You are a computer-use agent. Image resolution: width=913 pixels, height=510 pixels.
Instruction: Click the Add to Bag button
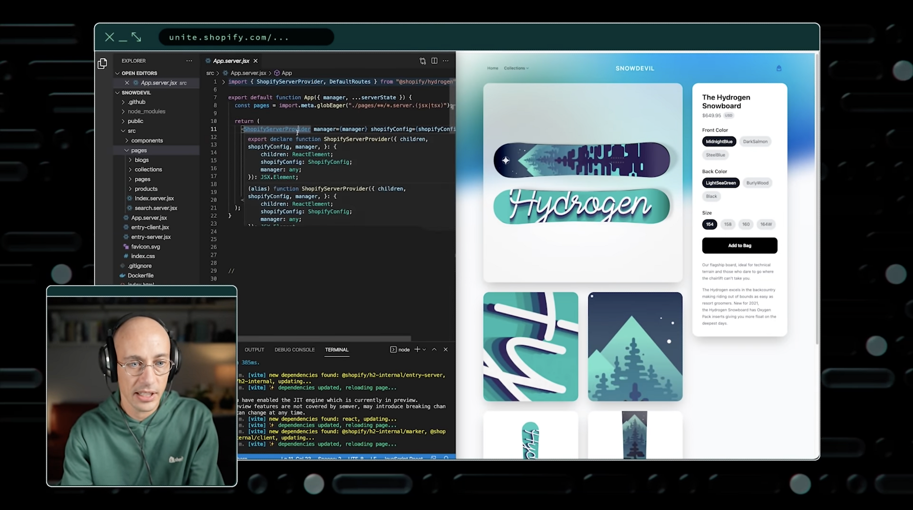pos(739,246)
